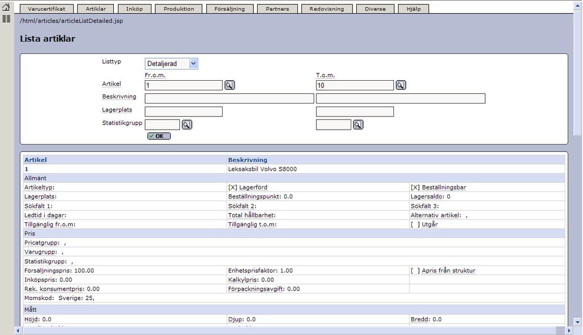Open the Partners menu

277,9
